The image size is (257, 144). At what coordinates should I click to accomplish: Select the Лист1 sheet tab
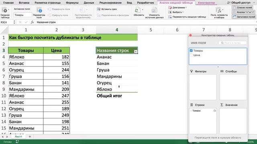pos(18,136)
